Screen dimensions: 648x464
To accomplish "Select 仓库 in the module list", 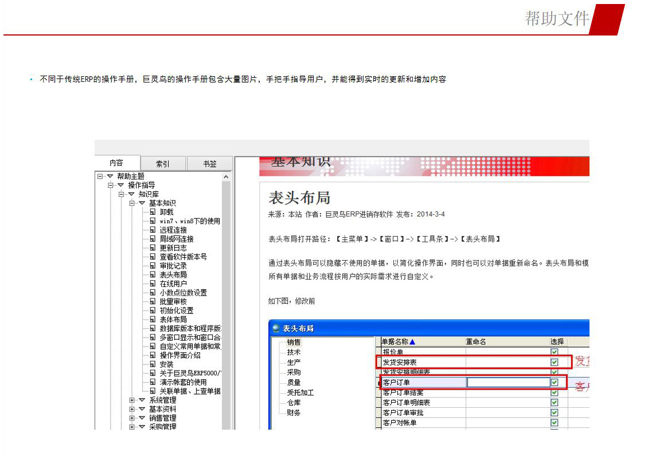I will pyautogui.click(x=294, y=403).
